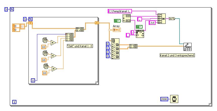Select the middle random number dice node

(45, 53)
